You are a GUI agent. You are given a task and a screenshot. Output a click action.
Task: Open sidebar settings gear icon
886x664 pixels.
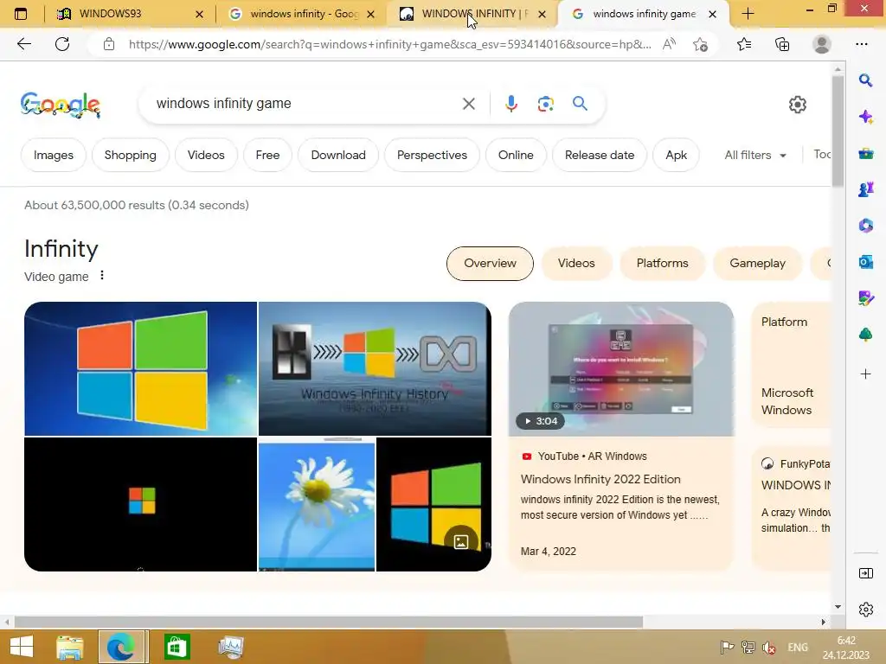[865, 610]
